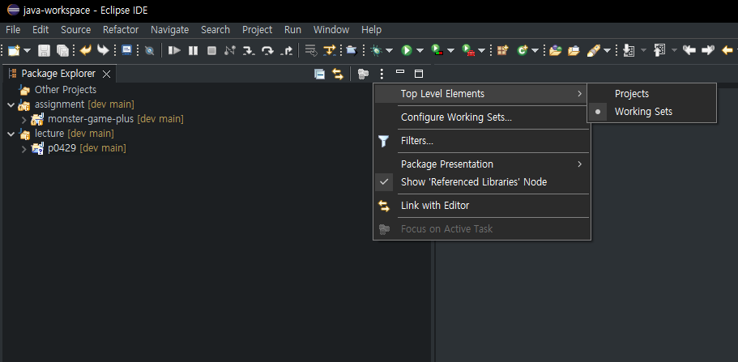Click the View Menu three-dots icon
Screen dimensions: 738x362
[x=382, y=74]
